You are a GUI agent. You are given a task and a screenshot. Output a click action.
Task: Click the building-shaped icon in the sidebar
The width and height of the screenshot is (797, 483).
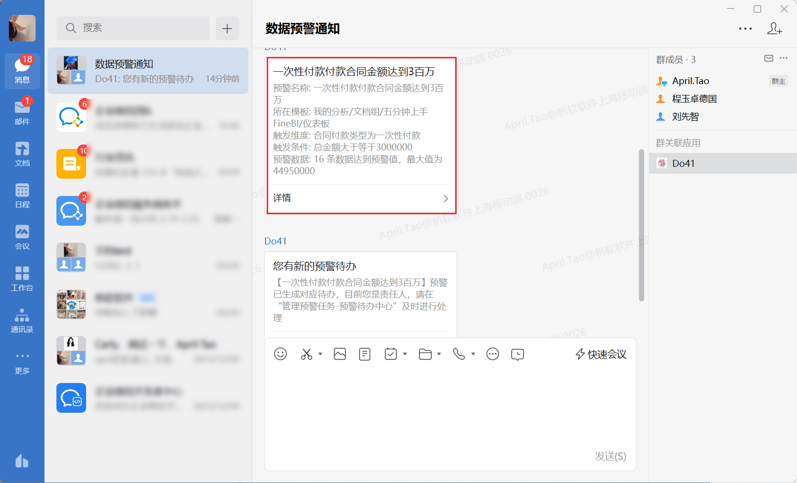pyautogui.click(x=22, y=461)
